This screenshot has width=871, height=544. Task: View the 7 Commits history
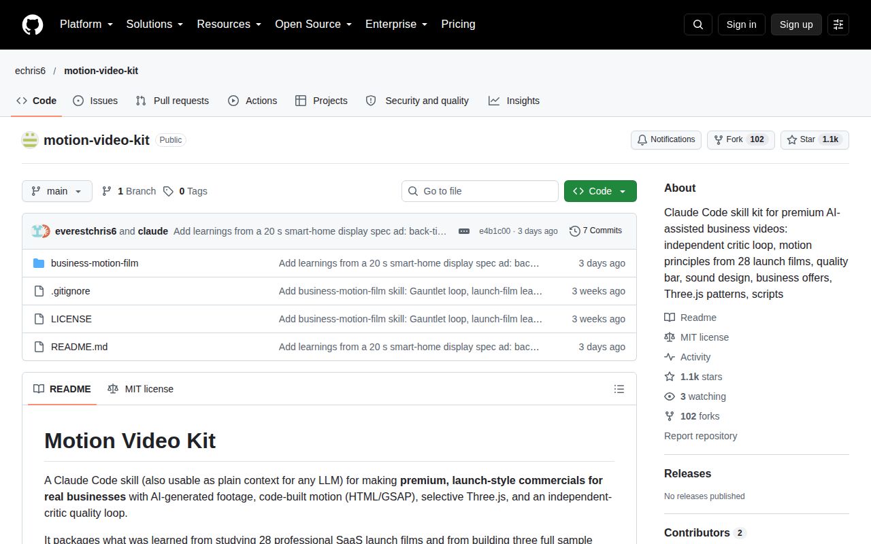(x=595, y=231)
